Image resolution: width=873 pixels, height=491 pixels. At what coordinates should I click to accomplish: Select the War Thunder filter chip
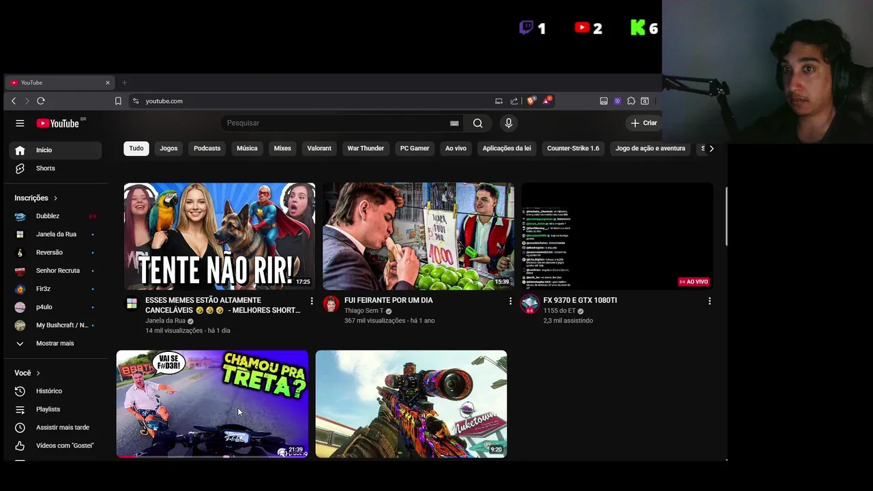pos(366,149)
